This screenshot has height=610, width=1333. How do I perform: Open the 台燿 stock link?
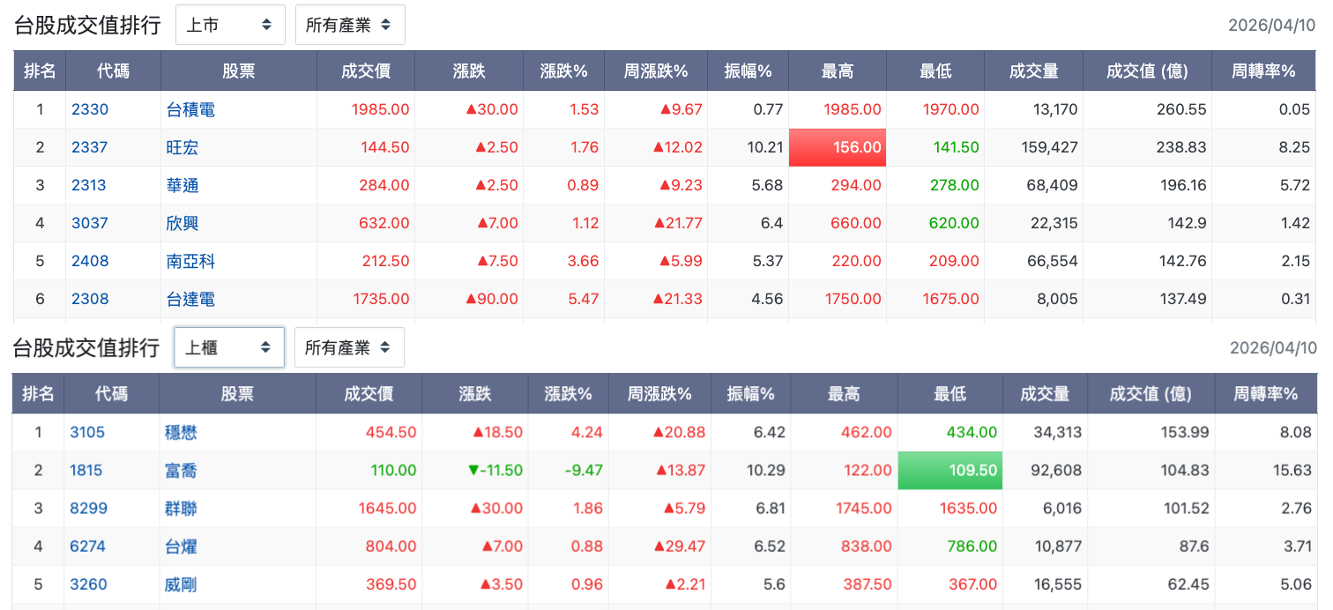(181, 546)
